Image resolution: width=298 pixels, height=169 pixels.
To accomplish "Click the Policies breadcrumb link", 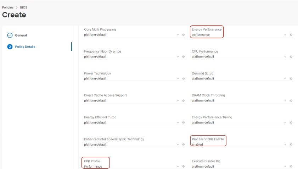I will point(8,7).
